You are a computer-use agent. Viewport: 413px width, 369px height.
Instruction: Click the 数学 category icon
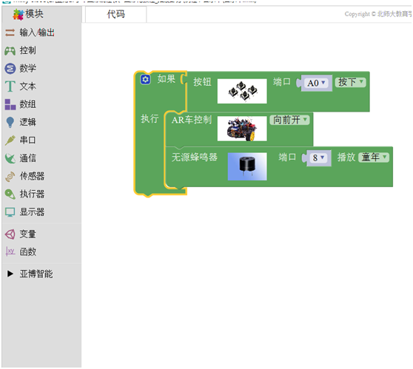pos(10,69)
